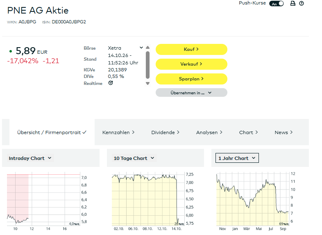The image size is (322, 235).
Task: Toggle the Push-Kurse switch
Action: [277, 4]
